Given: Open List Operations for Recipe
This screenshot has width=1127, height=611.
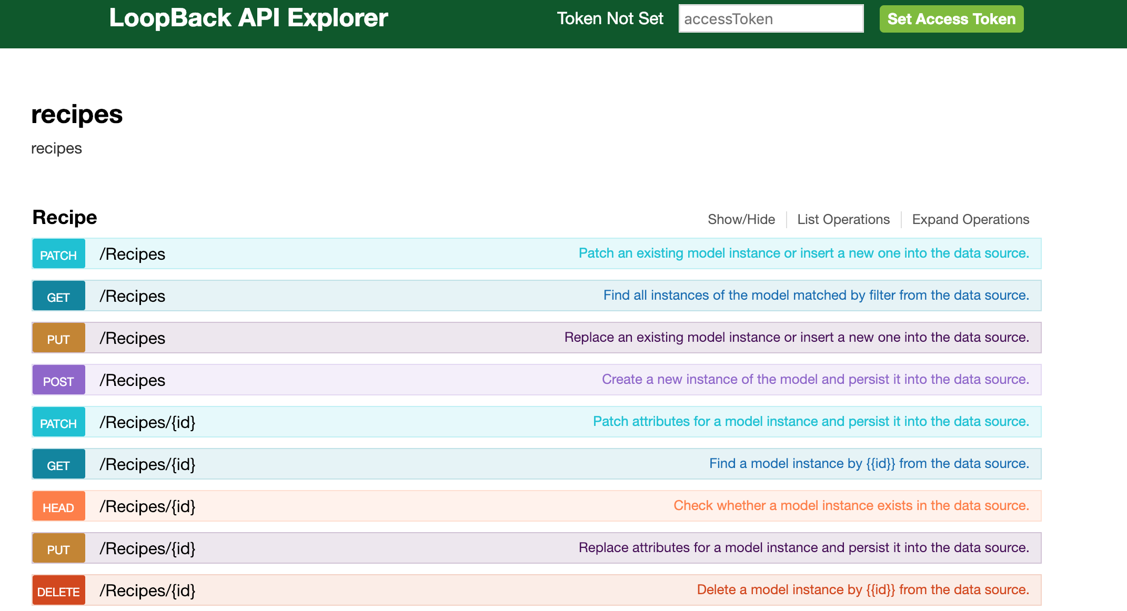Looking at the screenshot, I should (843, 219).
